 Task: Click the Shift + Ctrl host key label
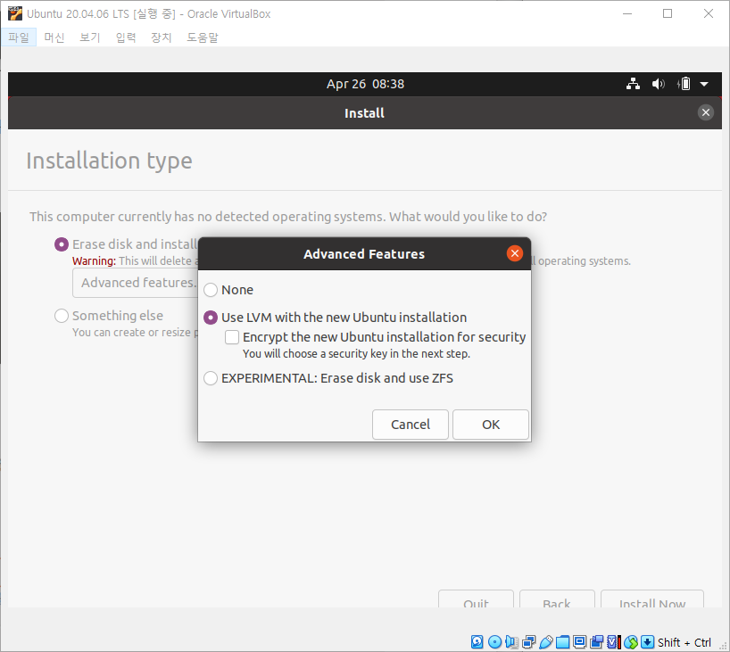[684, 643]
